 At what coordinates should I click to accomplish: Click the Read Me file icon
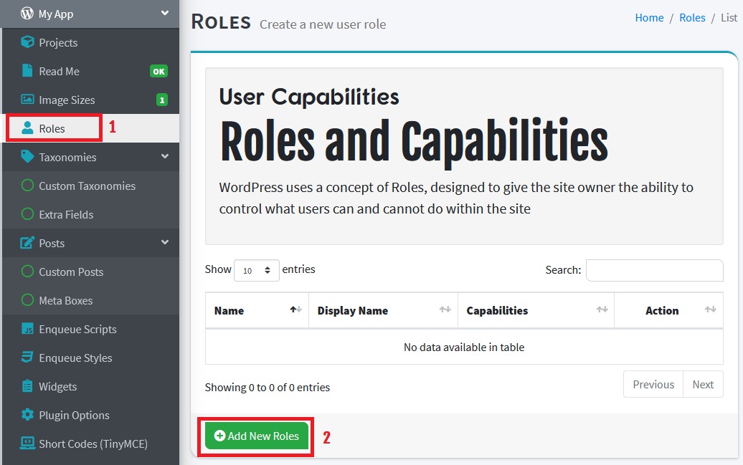click(x=27, y=71)
